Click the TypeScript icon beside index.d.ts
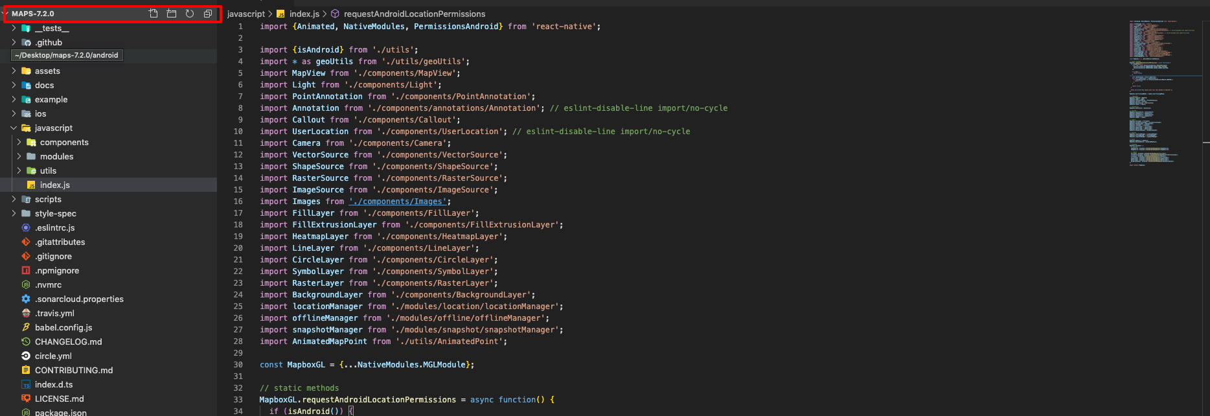Screen dimensions: 1210x416 [26, 385]
